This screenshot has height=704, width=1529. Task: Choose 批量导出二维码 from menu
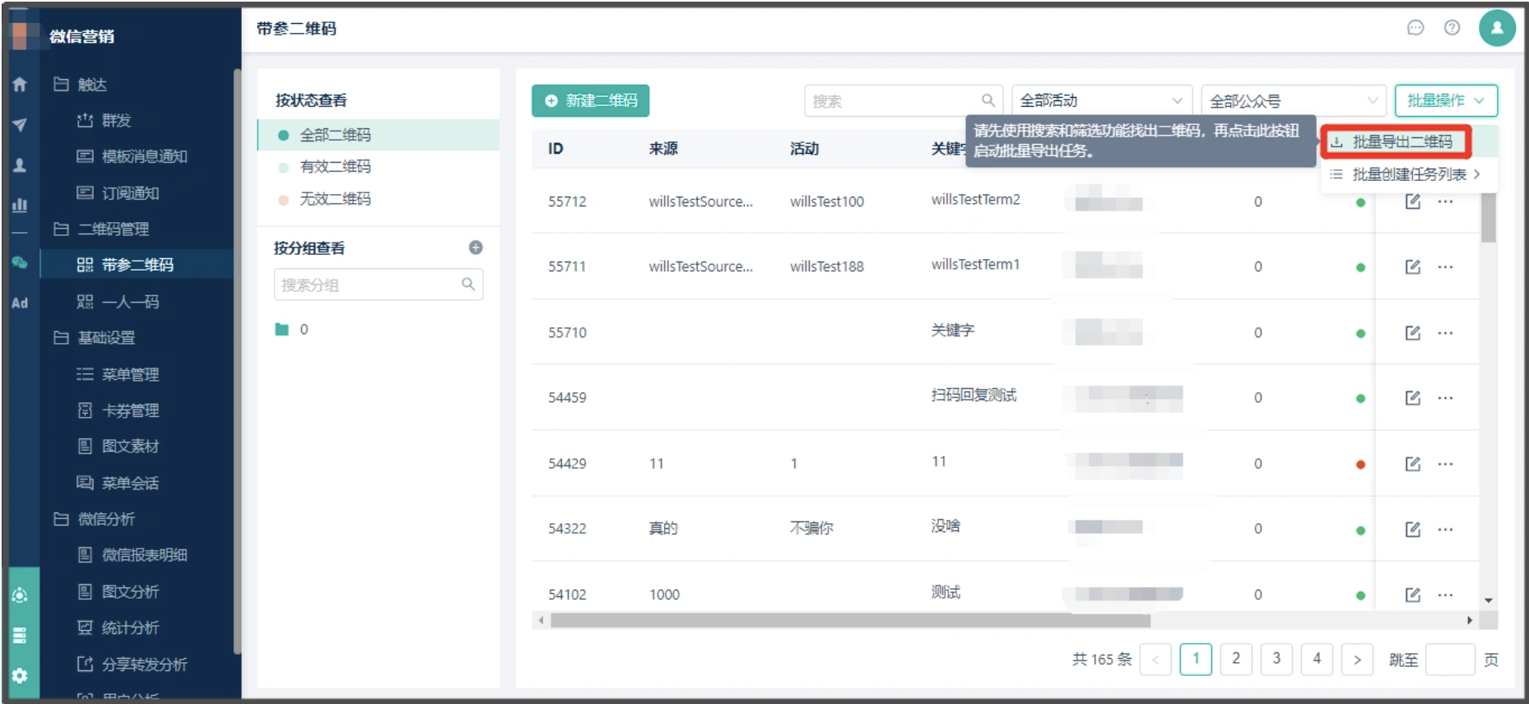point(1397,142)
